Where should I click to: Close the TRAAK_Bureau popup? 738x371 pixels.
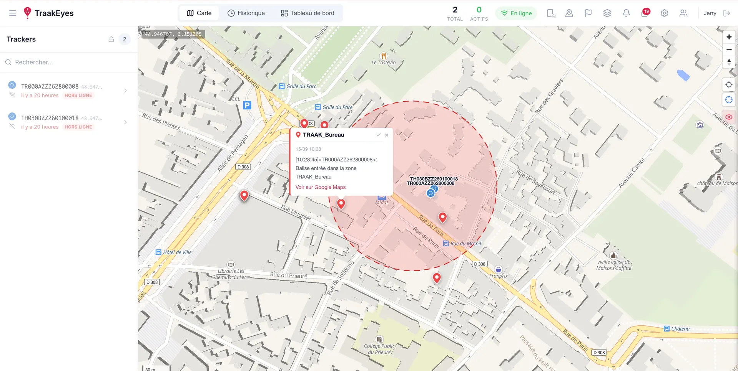[387, 135]
